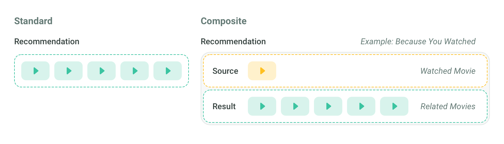The image size is (504, 144).
Task: Click the fourth Standard recommendation play tile
Action: 135,71
